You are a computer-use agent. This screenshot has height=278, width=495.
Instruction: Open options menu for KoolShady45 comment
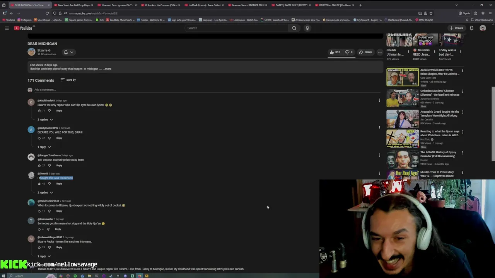(x=379, y=100)
